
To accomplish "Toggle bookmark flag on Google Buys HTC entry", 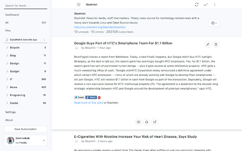I will (x=76, y=48).
